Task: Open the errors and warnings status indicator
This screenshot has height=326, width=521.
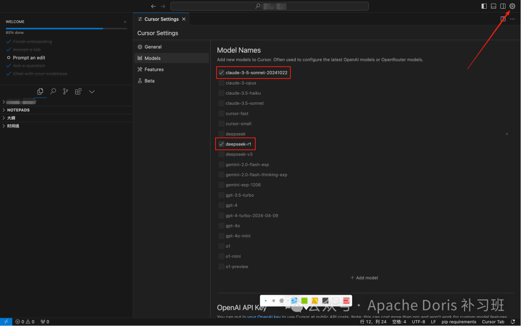Action: click(25, 322)
